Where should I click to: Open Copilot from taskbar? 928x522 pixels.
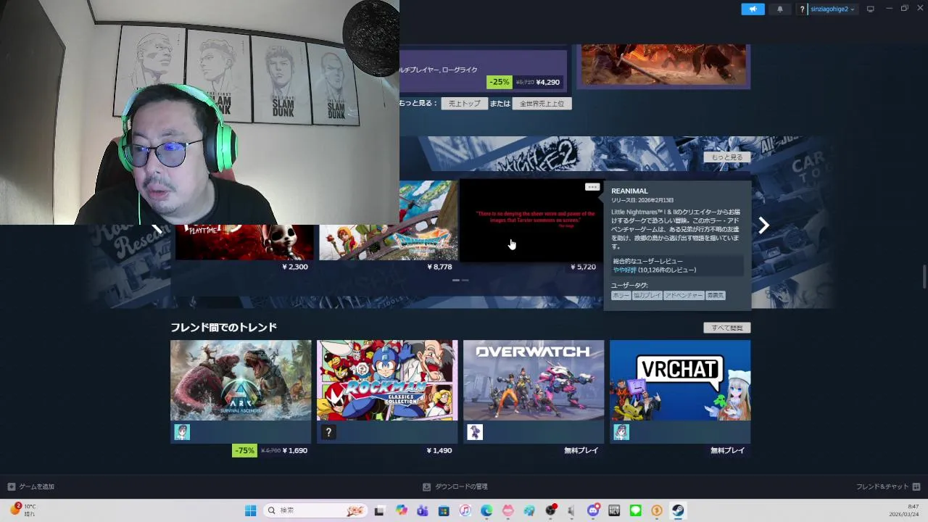click(x=401, y=510)
